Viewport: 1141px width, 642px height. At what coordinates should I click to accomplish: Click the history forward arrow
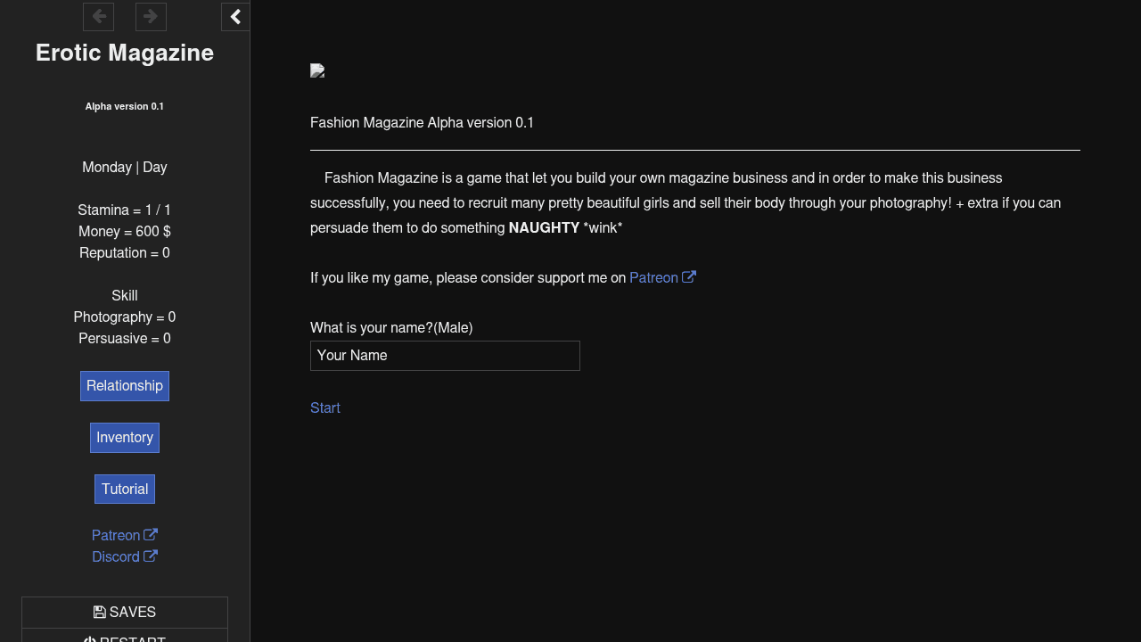coord(151,17)
